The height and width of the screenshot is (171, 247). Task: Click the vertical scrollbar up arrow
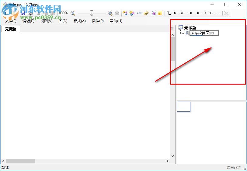pyautogui.click(x=173, y=35)
